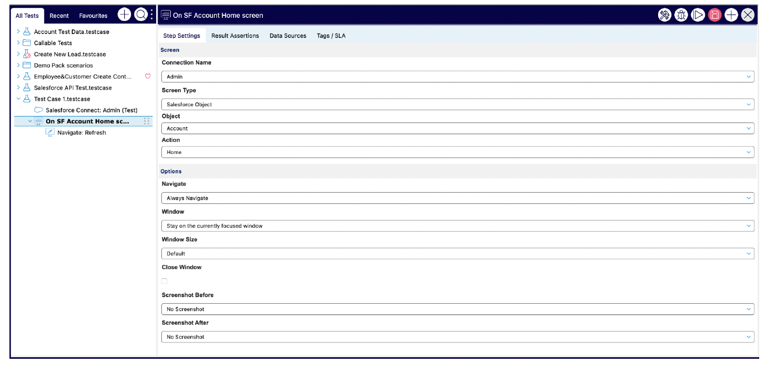This screenshot has height=375, width=766.
Task: Select Create New Lead.testcase row
Action: pos(70,54)
